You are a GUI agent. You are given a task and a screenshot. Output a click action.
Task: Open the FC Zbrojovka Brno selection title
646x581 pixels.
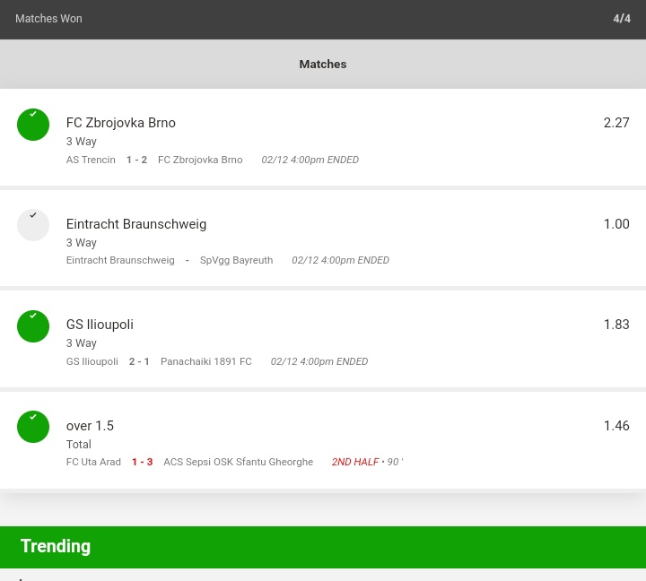[x=121, y=123]
